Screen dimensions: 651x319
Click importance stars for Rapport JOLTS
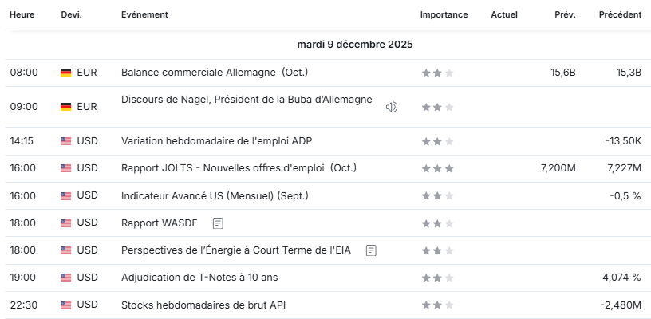coord(437,168)
